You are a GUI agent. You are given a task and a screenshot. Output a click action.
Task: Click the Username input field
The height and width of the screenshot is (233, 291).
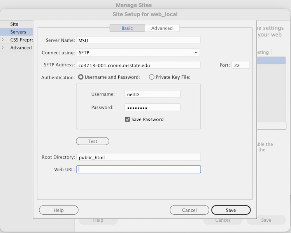click(x=152, y=94)
